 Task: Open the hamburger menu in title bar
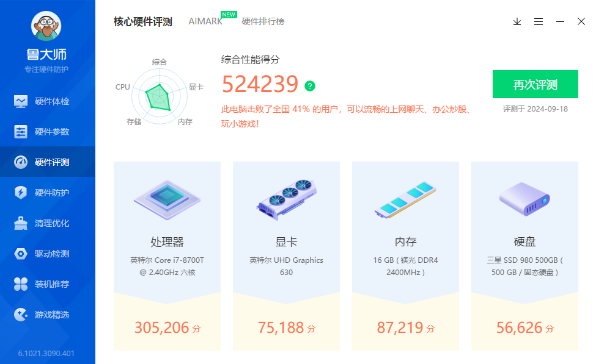(539, 21)
